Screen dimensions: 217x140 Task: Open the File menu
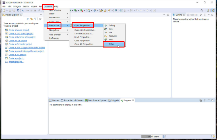pos(4,7)
